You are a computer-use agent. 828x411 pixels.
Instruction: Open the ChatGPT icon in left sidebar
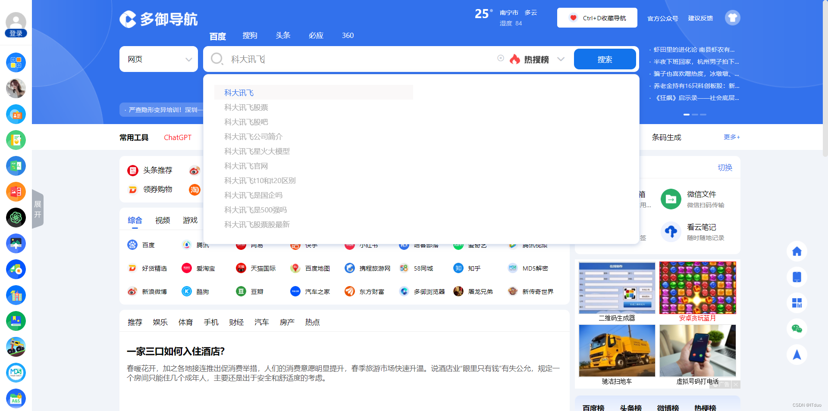(16, 218)
